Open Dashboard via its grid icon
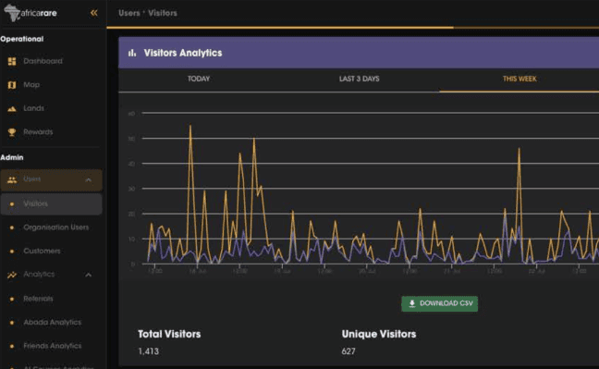Viewport: 599px width, 369px height. [12, 61]
